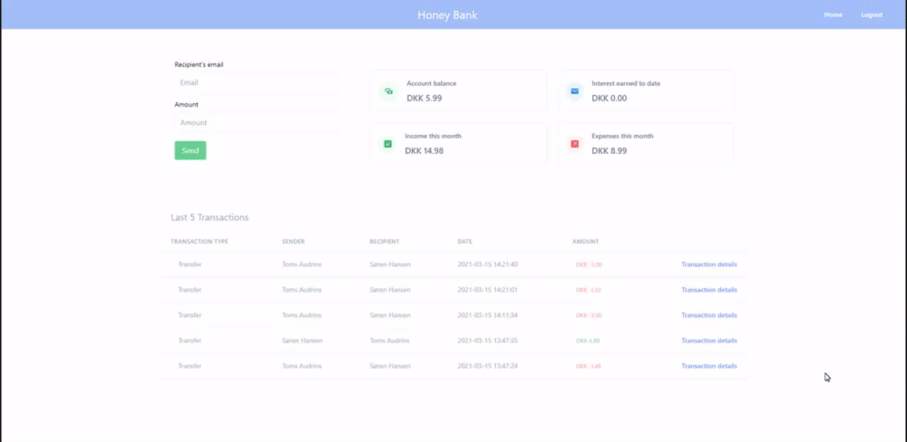Screen dimensions: 907x442
Task: Click the 'DKK 5.99' account balance value
Action: [x=424, y=98]
